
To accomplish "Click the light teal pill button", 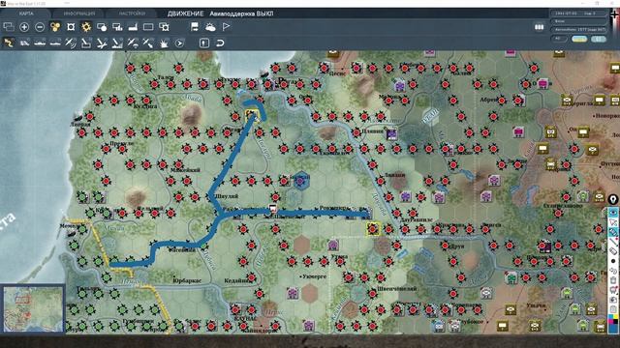I will 599,39.
